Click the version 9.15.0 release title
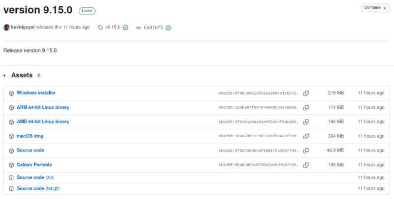The image size is (394, 199). pos(38,10)
